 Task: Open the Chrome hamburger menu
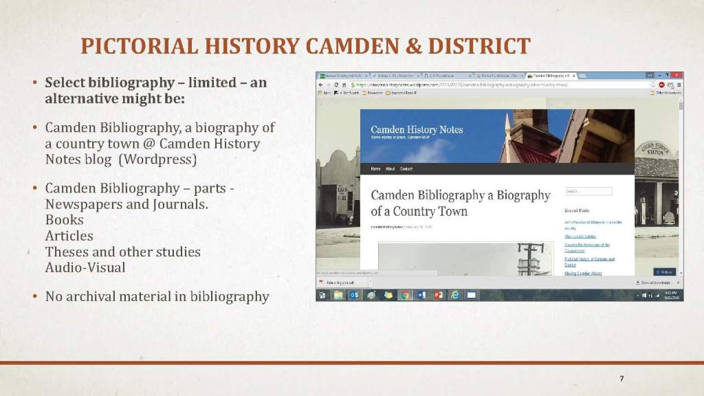[679, 85]
